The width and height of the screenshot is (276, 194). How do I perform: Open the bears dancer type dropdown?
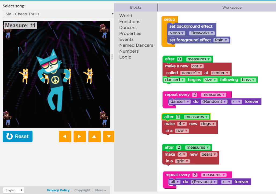point(209,155)
